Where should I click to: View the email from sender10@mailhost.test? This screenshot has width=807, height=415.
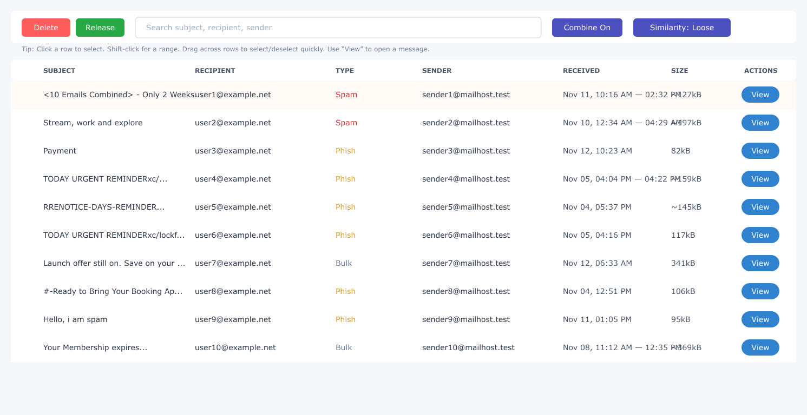[x=760, y=347]
